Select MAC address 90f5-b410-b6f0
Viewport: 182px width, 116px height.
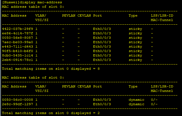point(18,51)
